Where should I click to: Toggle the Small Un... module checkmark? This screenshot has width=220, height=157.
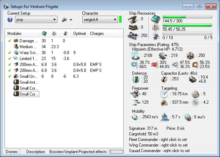pos(9,76)
